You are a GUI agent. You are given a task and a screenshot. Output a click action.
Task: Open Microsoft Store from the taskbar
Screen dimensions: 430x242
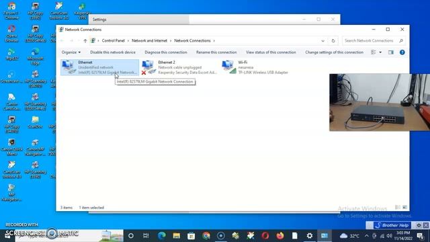pos(191,236)
